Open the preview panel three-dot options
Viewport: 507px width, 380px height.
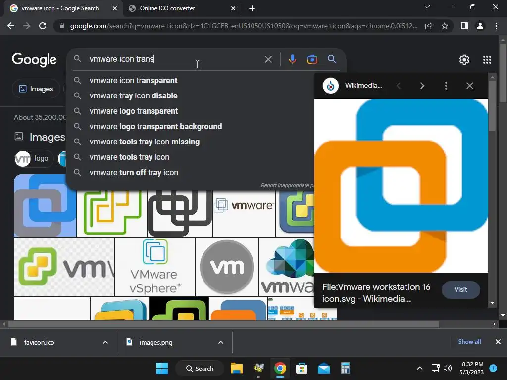coord(446,86)
